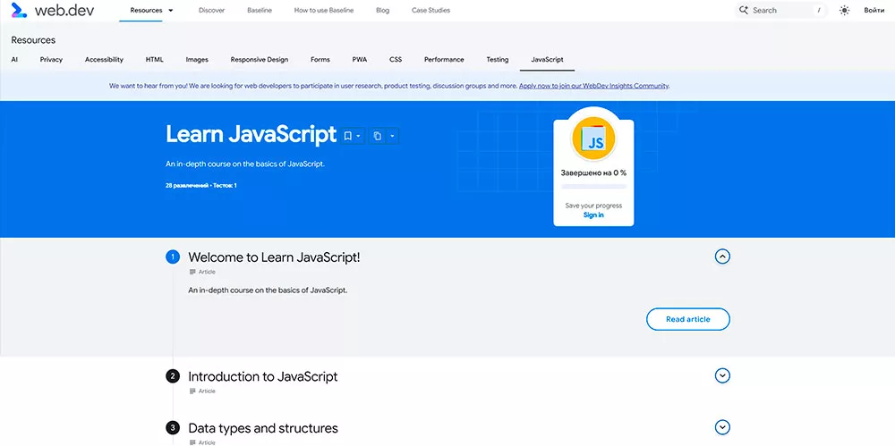
Task: Expand the Introduction to JavaScript section
Action: 722,376
